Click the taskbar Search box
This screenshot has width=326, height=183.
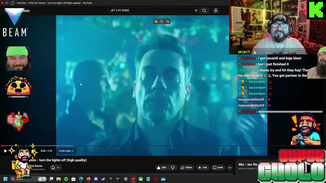click(x=29, y=179)
